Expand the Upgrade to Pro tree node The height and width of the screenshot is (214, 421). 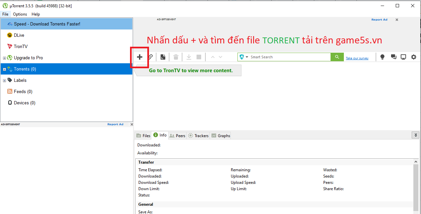click(4, 58)
